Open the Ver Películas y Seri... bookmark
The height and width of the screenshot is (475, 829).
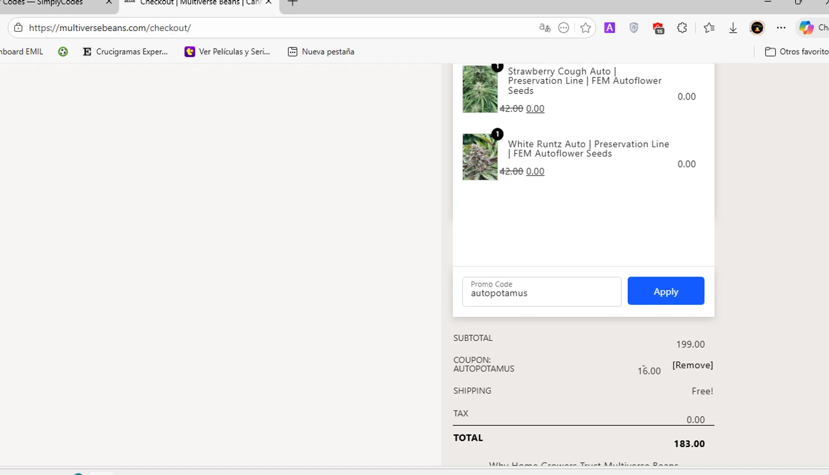pyautogui.click(x=228, y=51)
